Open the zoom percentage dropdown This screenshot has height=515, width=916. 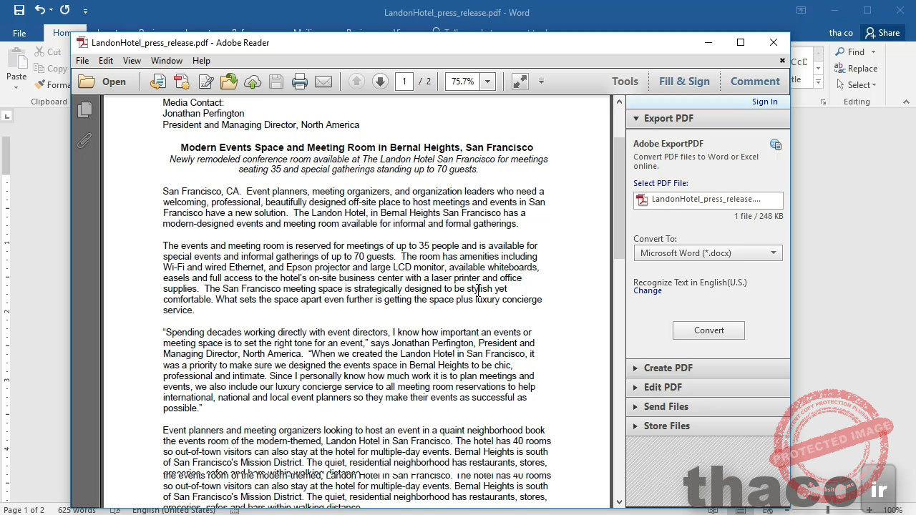coord(487,81)
